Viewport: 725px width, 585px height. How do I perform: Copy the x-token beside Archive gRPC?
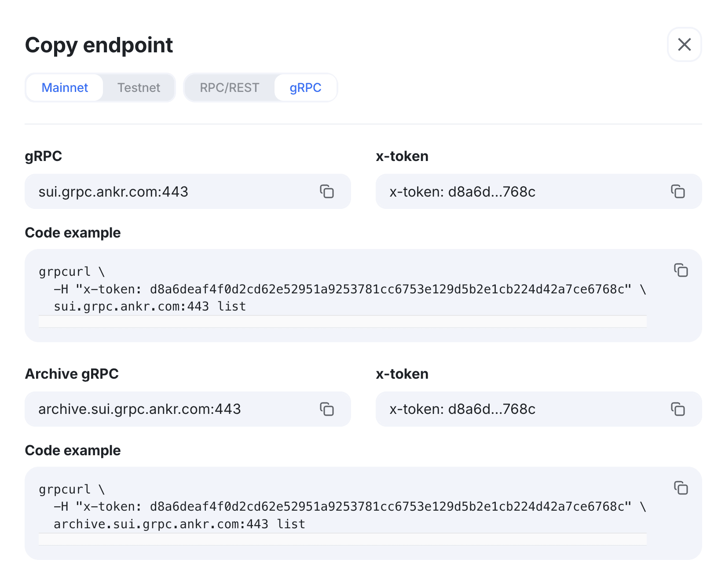(x=677, y=409)
